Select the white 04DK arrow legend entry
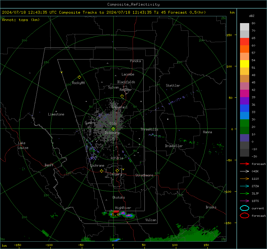The width and height of the screenshot is (267, 249). (244, 171)
